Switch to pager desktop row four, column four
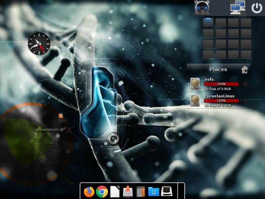Screen dimensions: 265x199 pos(246,54)
